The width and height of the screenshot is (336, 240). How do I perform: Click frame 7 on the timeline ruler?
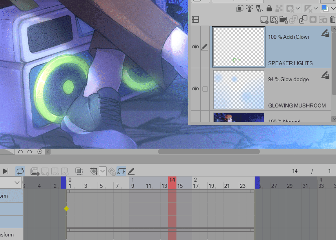point(117,186)
